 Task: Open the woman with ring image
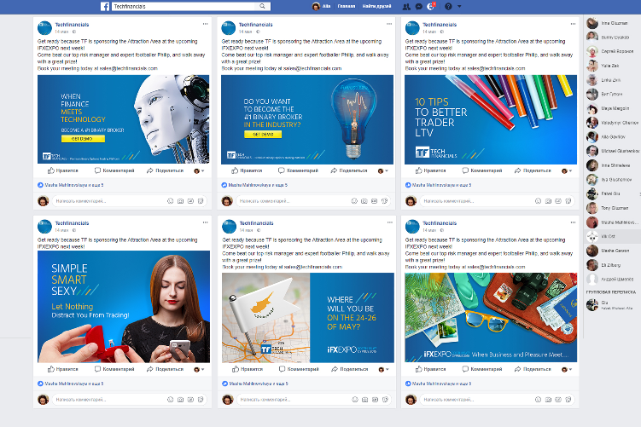(124, 307)
